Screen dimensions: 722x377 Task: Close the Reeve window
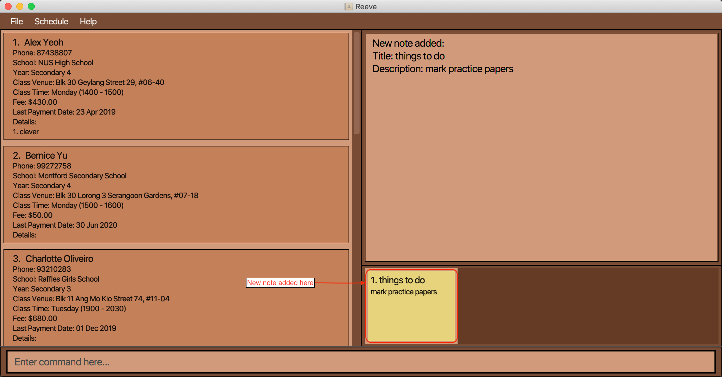pos(8,6)
